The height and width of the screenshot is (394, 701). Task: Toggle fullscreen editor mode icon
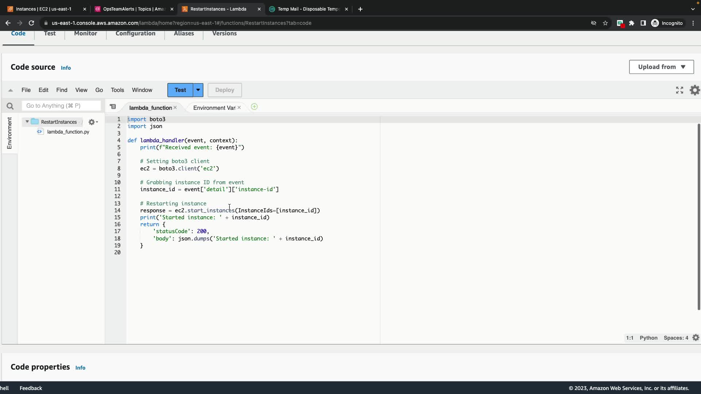[679, 90]
